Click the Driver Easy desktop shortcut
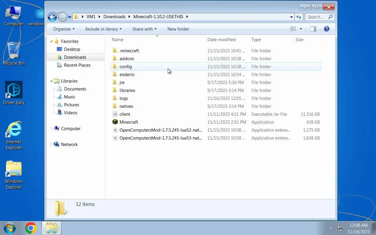This screenshot has width=376, height=235. click(14, 93)
